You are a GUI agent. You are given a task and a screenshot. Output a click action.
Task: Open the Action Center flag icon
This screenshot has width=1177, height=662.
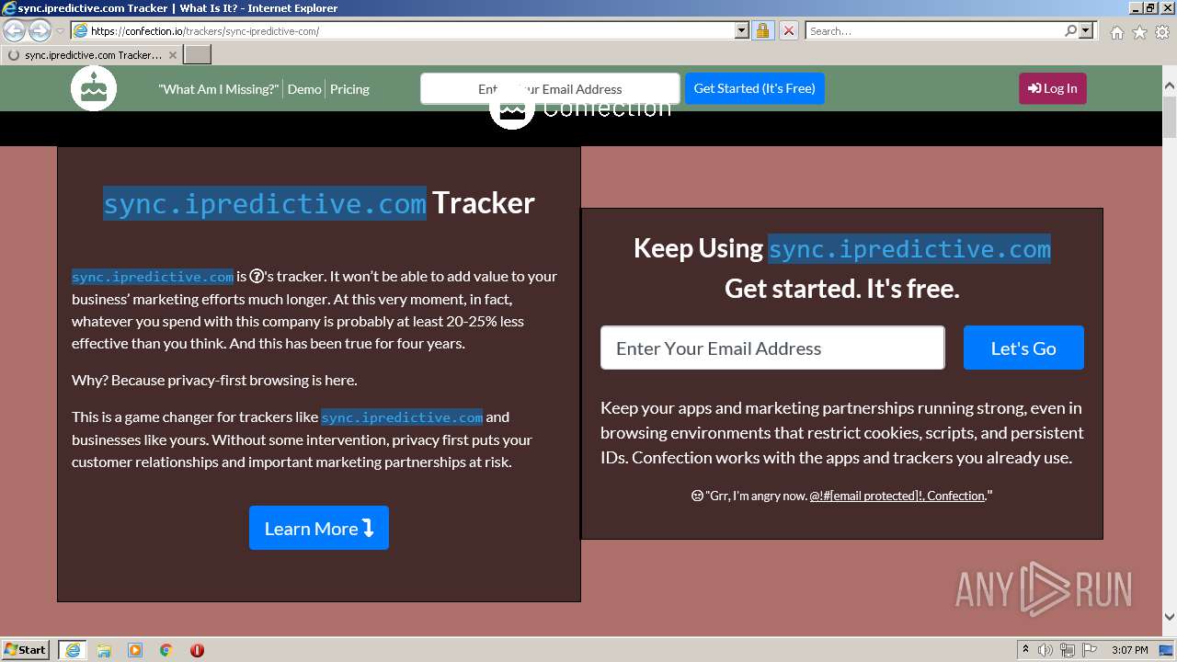point(1089,650)
